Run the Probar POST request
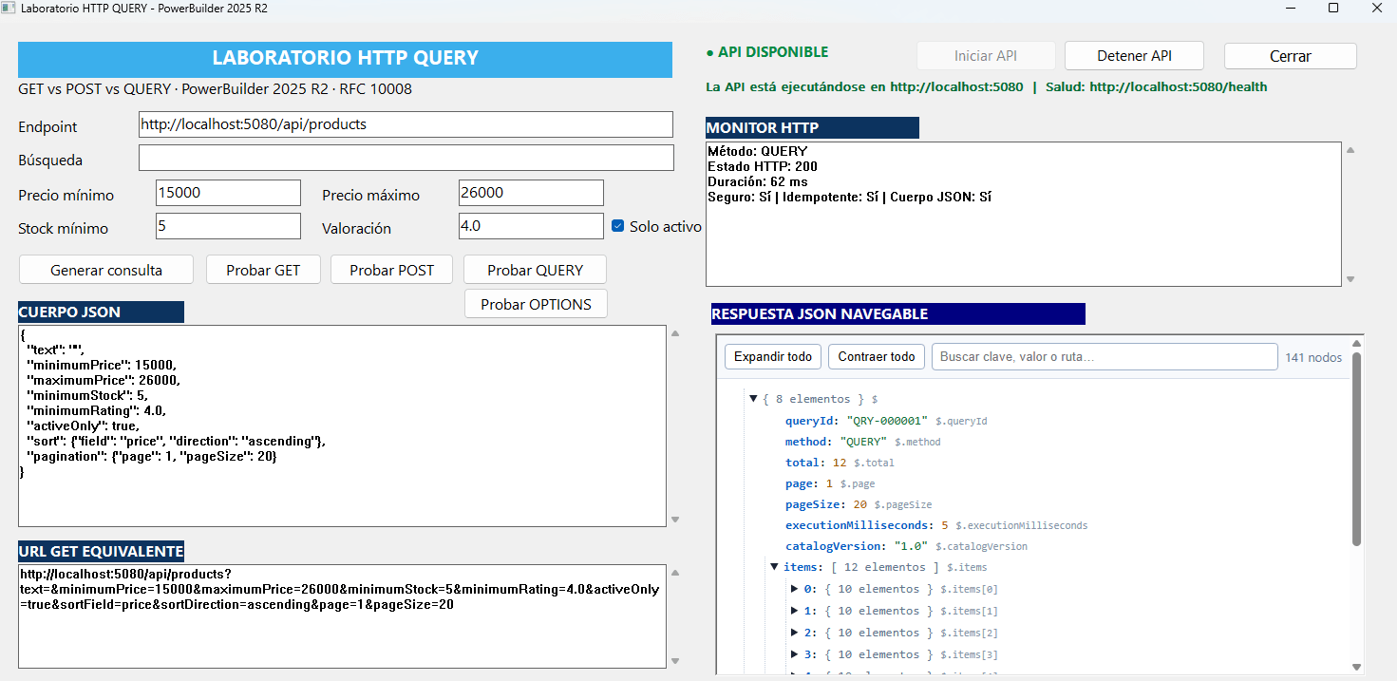 392,270
